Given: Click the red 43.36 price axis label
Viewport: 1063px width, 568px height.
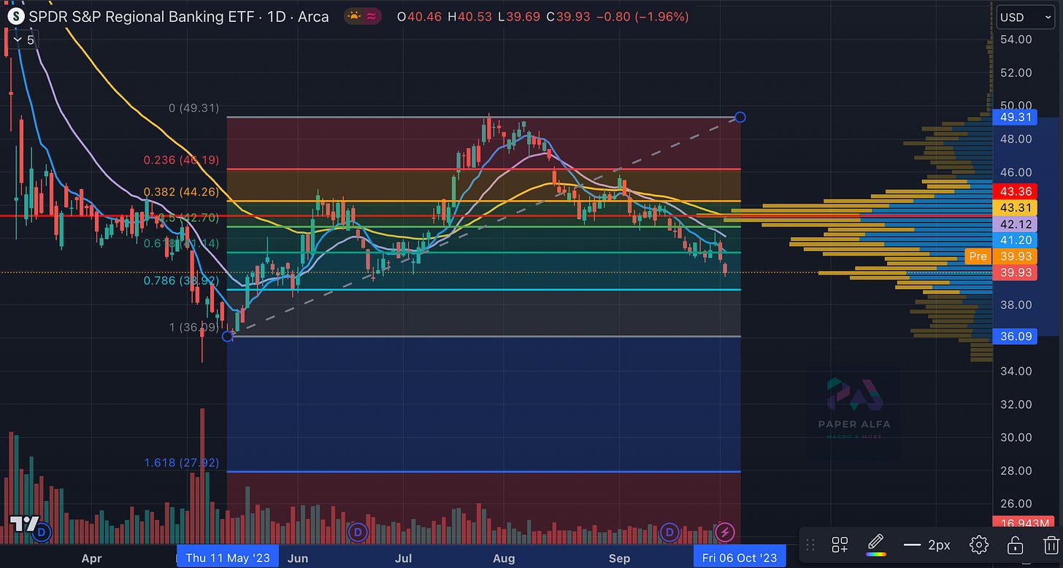Looking at the screenshot, I should pos(1015,191).
